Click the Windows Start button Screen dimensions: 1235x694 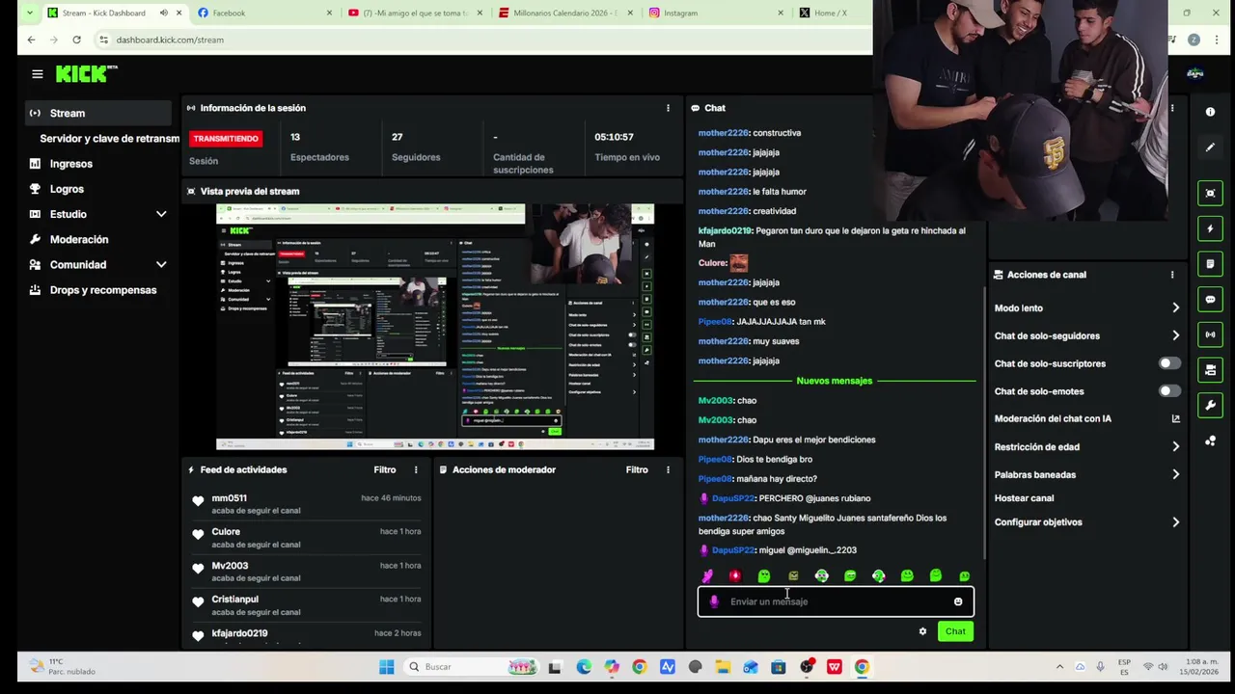click(386, 667)
